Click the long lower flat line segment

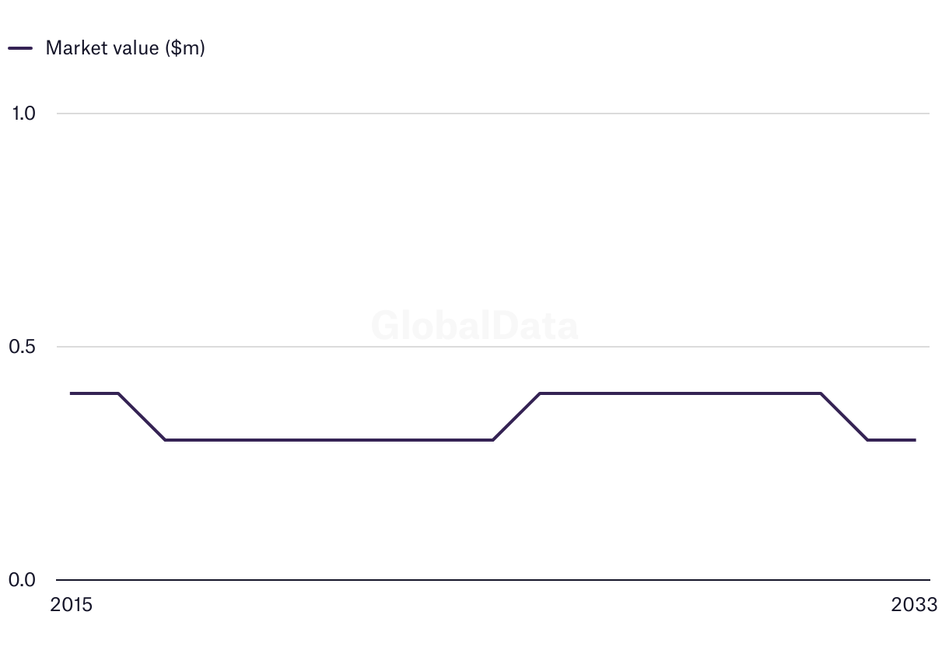click(x=327, y=440)
